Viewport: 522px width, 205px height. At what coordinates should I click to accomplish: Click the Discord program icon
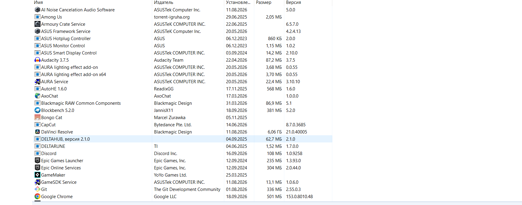[x=38, y=153]
